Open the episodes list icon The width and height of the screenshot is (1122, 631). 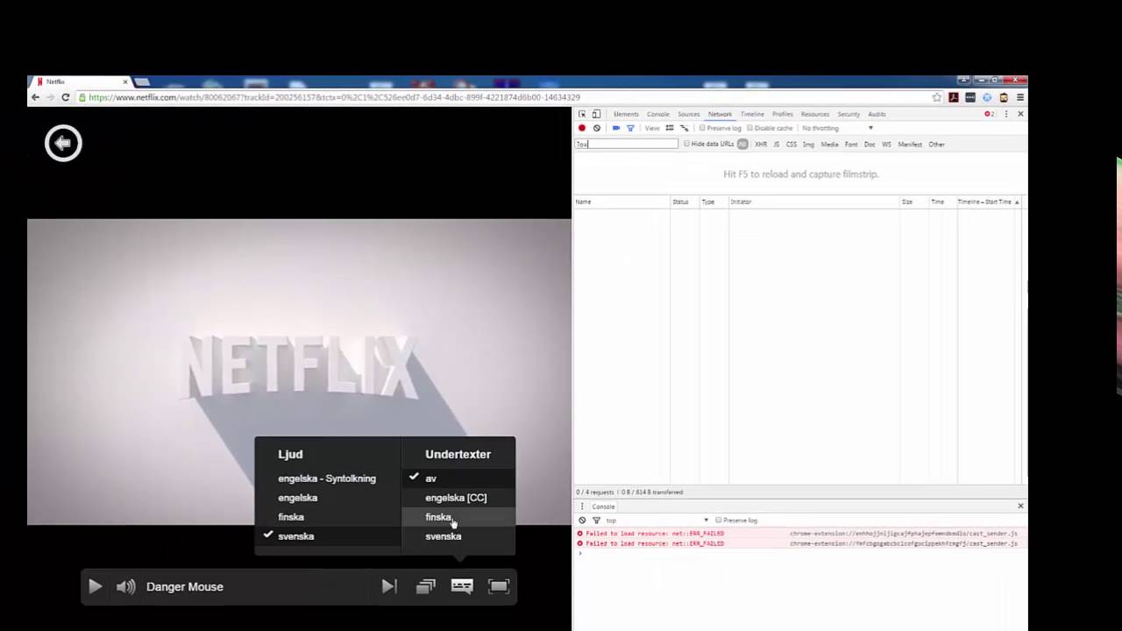click(x=426, y=587)
